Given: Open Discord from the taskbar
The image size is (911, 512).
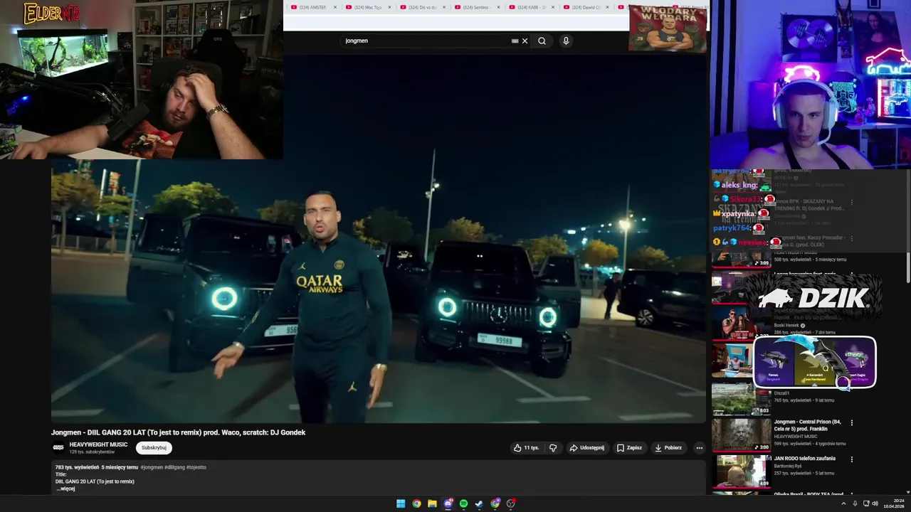Looking at the screenshot, I should 448,503.
